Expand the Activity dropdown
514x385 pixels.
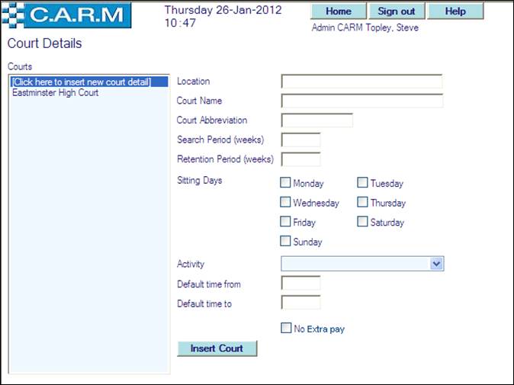[x=436, y=264]
